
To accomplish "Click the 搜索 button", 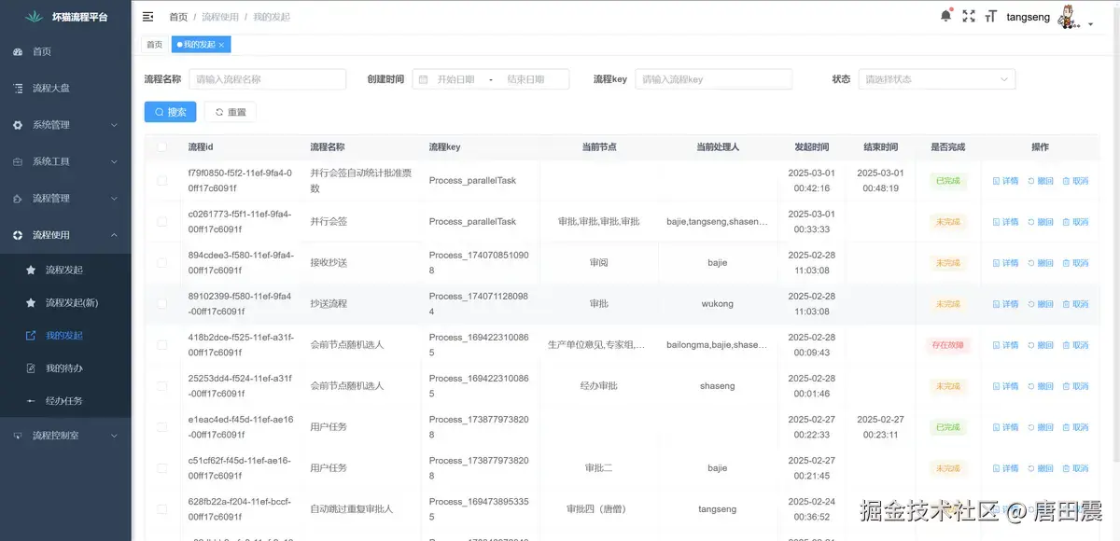I will coord(170,112).
